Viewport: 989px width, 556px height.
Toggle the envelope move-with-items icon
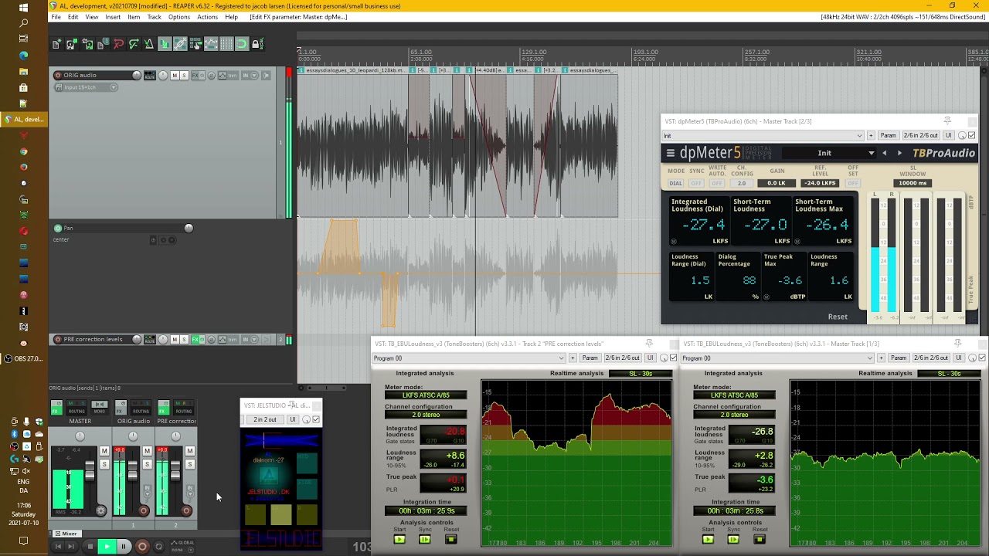pos(211,45)
